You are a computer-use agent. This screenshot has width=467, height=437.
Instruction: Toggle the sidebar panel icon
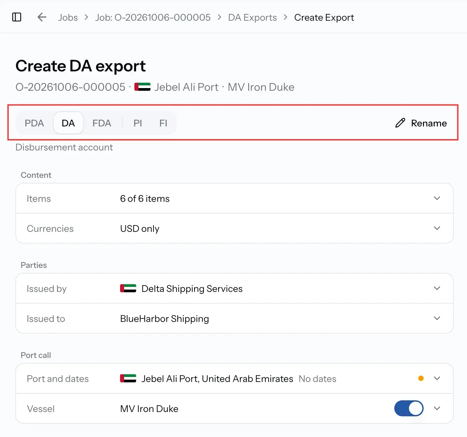pyautogui.click(x=17, y=17)
